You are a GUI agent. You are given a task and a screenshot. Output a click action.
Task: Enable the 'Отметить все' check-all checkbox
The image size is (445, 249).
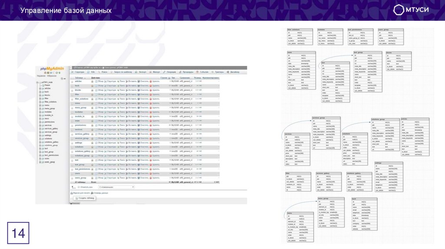79,187
